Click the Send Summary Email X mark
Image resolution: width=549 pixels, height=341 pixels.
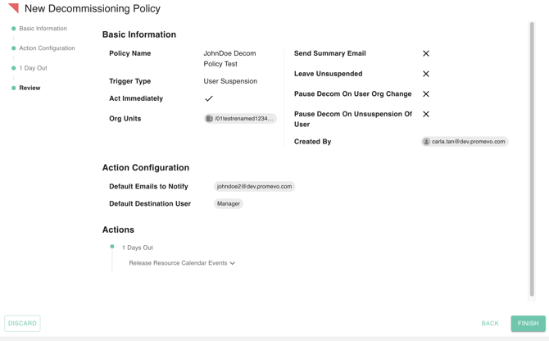[426, 53]
